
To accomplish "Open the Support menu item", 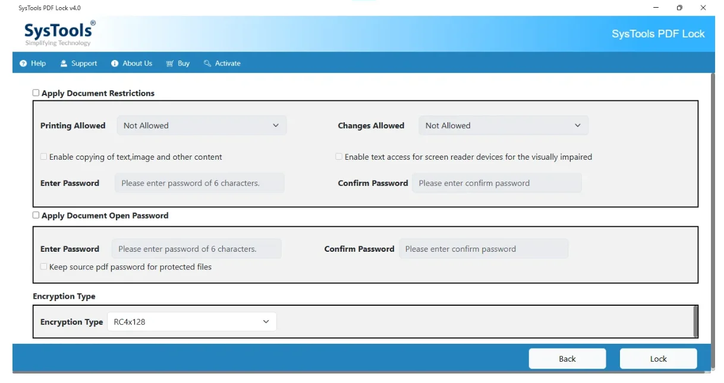I will pos(84,64).
